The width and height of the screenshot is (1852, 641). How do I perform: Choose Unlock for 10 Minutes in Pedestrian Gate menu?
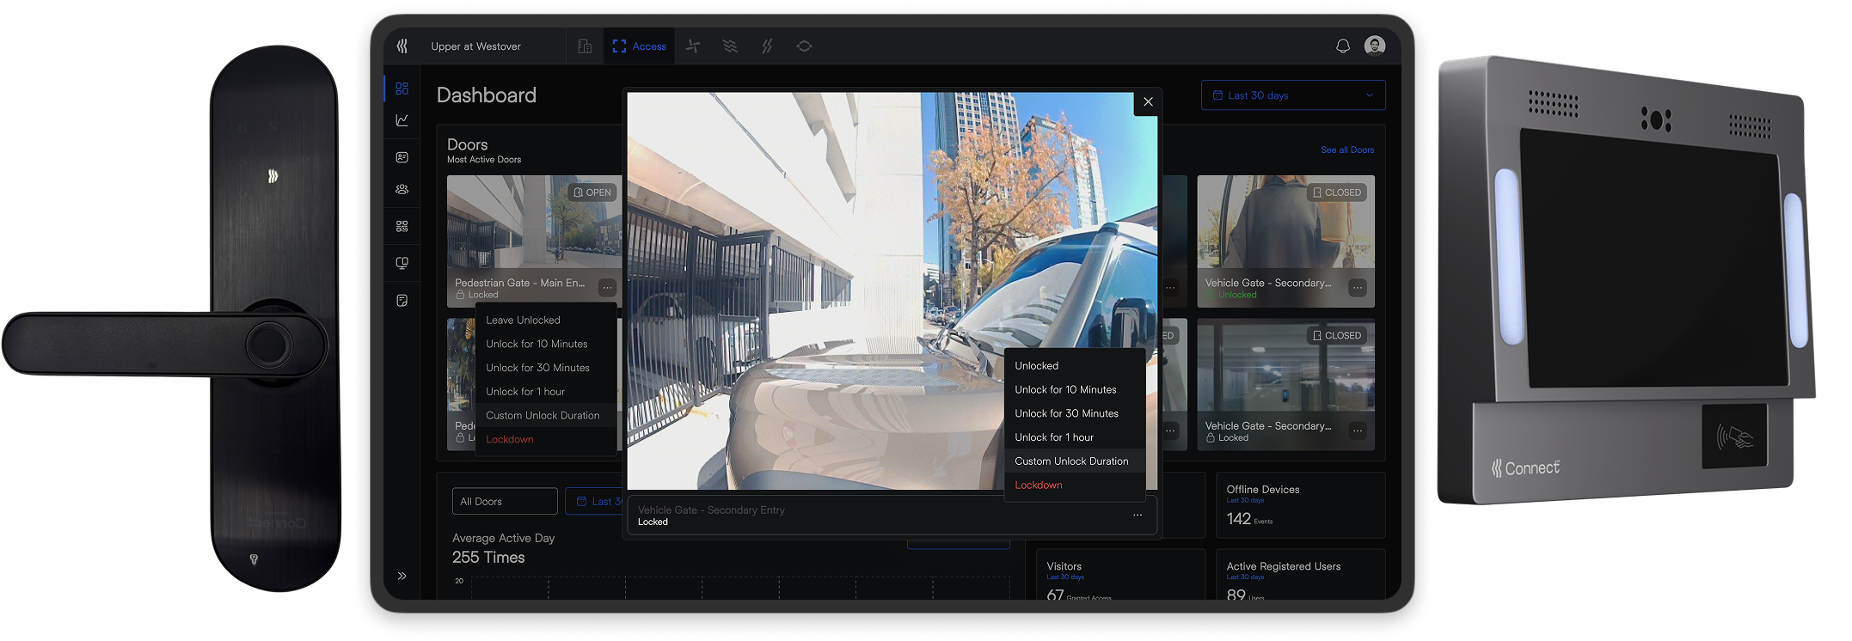coord(546,344)
